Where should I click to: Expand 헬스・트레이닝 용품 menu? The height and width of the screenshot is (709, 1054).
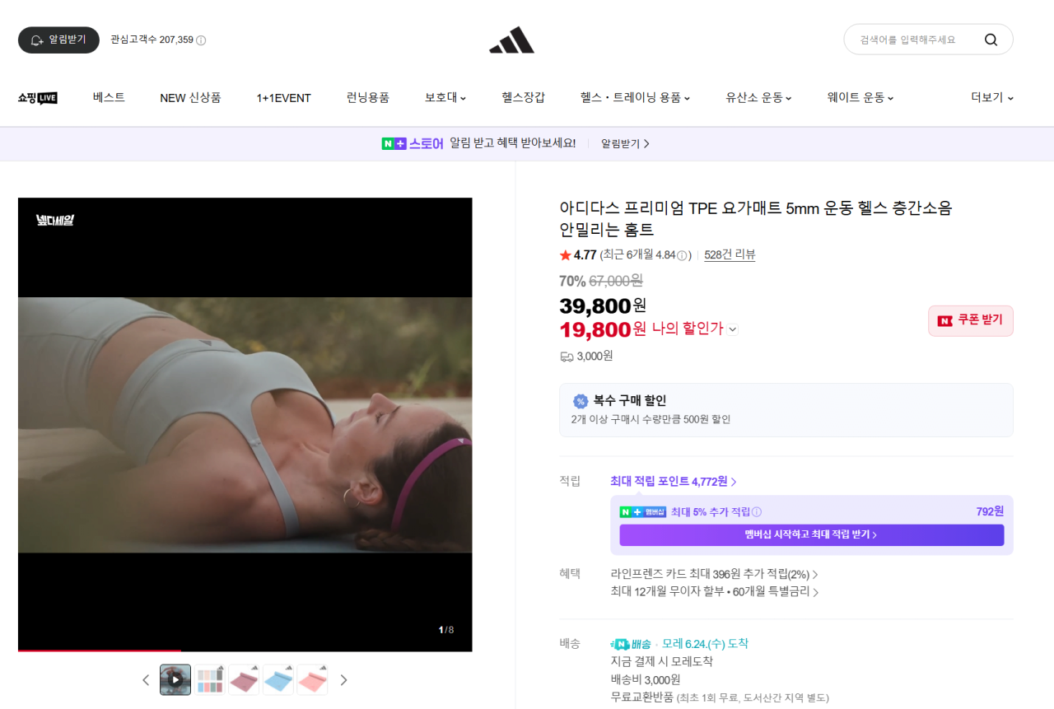(x=635, y=98)
